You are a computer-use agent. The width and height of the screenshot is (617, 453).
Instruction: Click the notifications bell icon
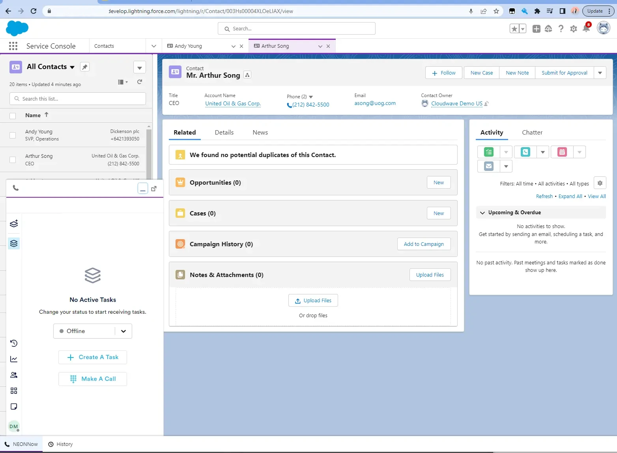coord(586,28)
